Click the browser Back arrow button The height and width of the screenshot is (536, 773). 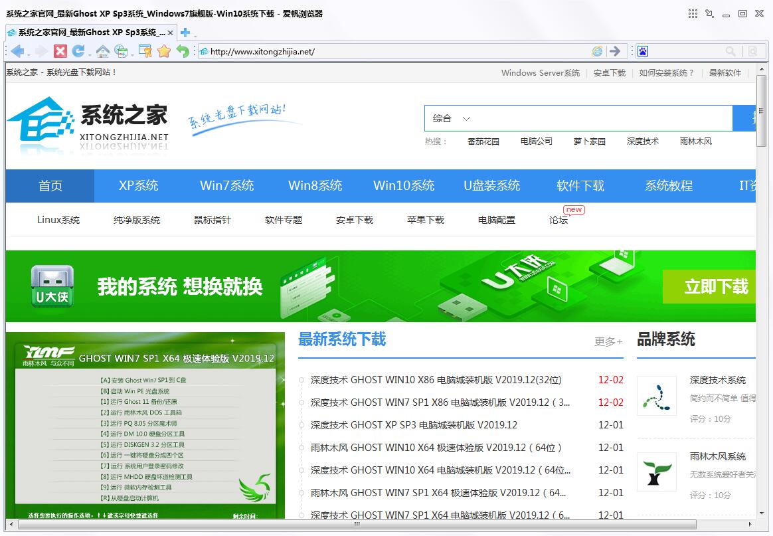[17, 51]
